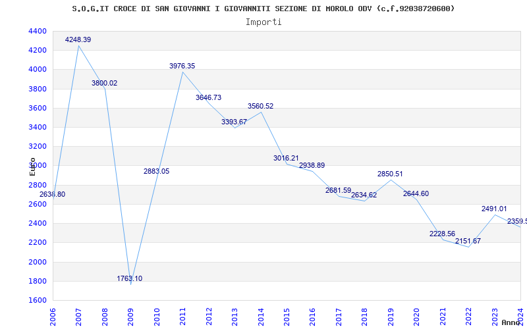Click the 2016 year tick label
This screenshot has height=329, width=527.
tap(312, 316)
